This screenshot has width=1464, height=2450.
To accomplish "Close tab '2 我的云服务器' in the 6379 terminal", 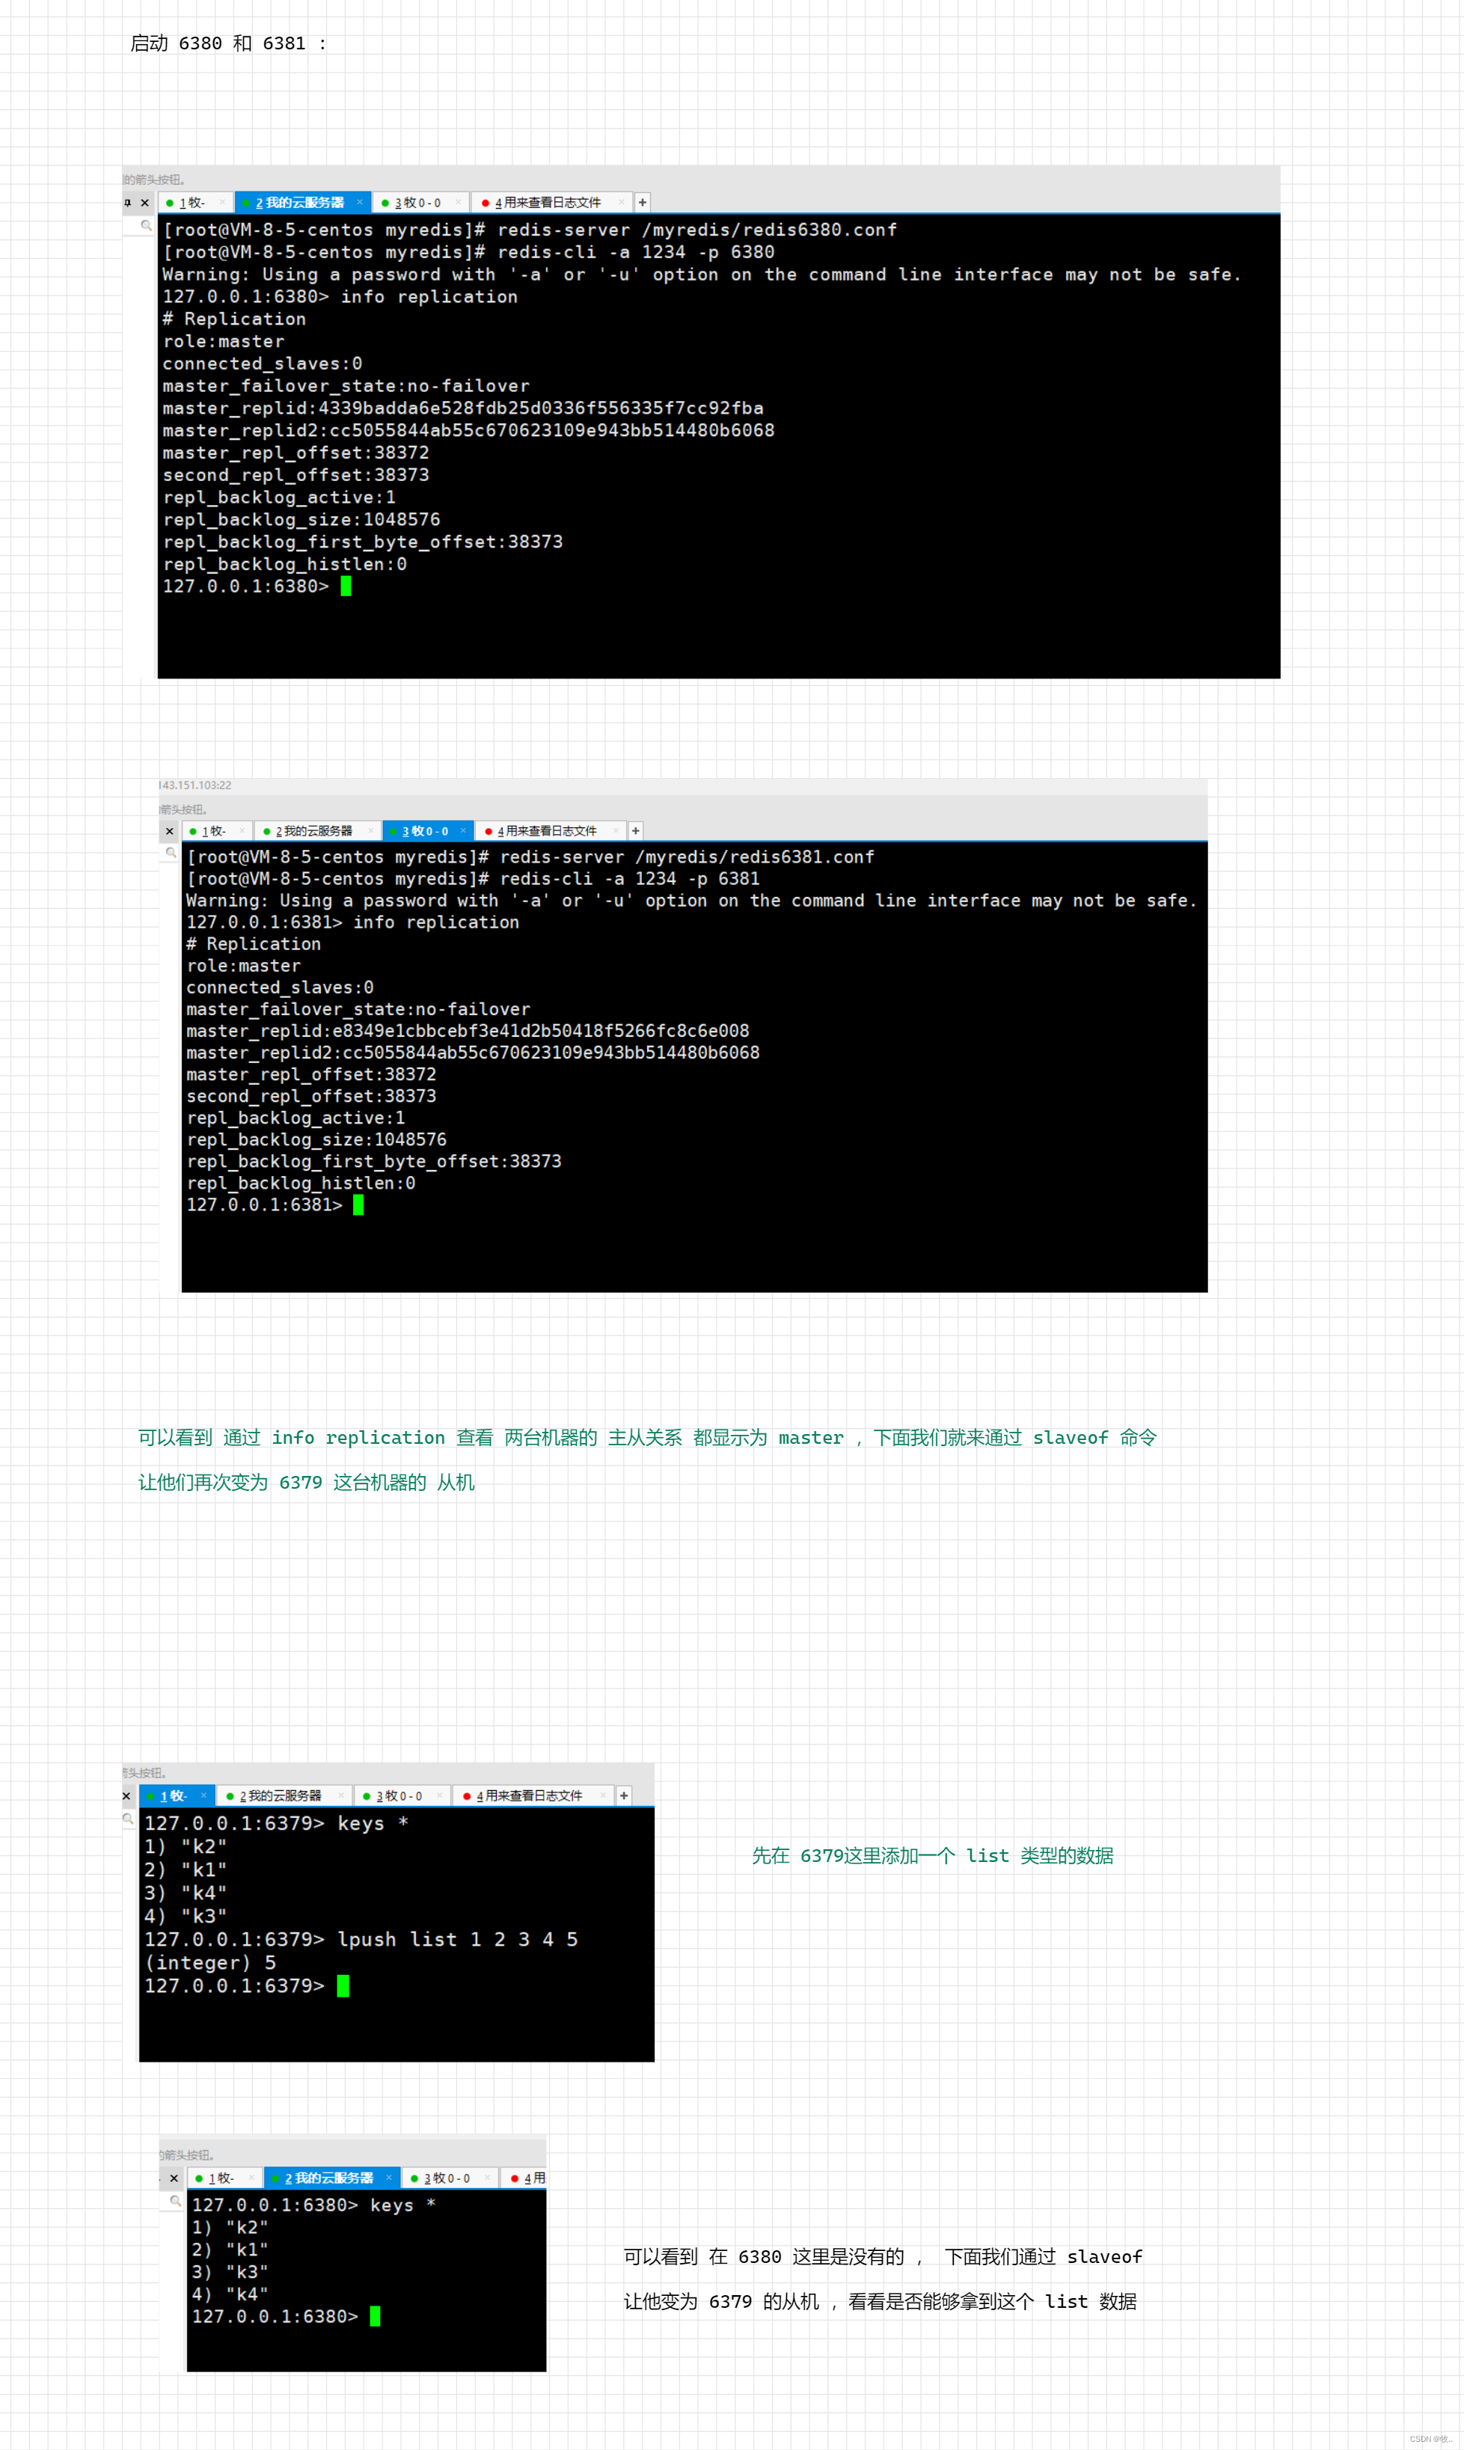I will pos(341,1796).
